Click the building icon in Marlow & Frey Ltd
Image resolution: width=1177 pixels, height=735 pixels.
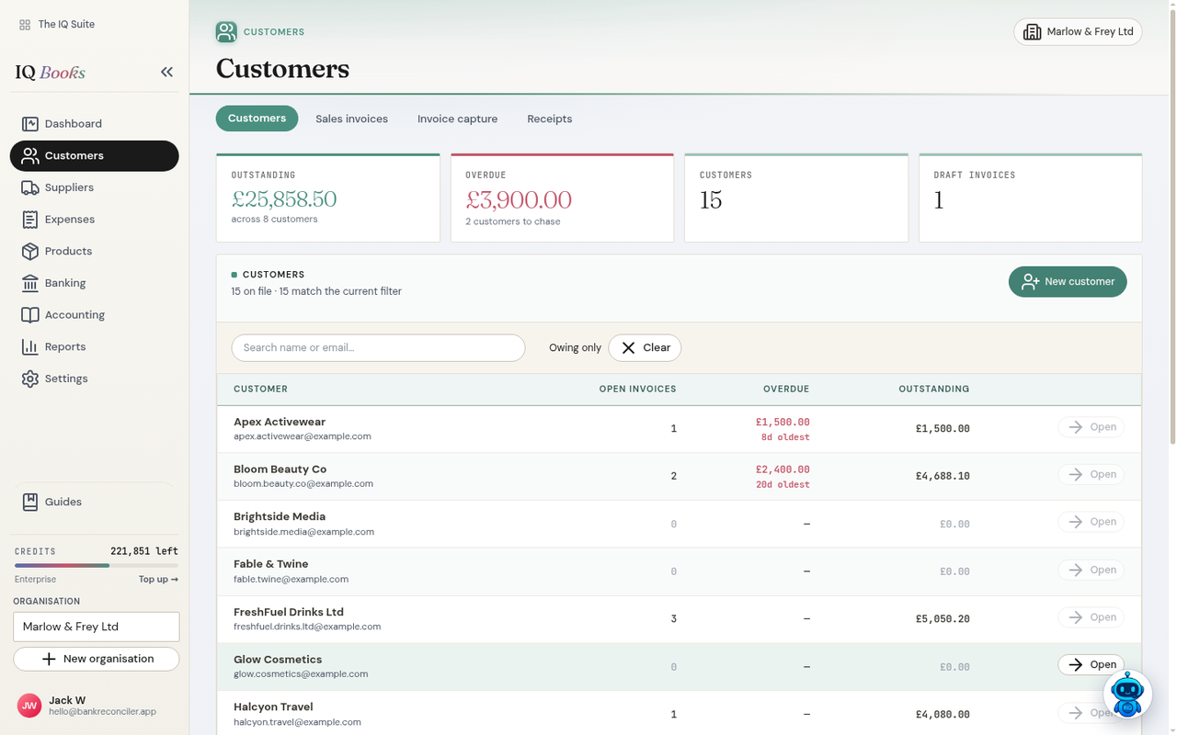coord(1032,31)
